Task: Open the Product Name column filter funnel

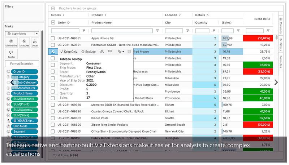Action: [157, 31]
